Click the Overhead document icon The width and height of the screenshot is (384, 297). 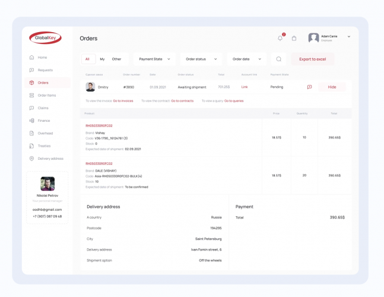31,133
